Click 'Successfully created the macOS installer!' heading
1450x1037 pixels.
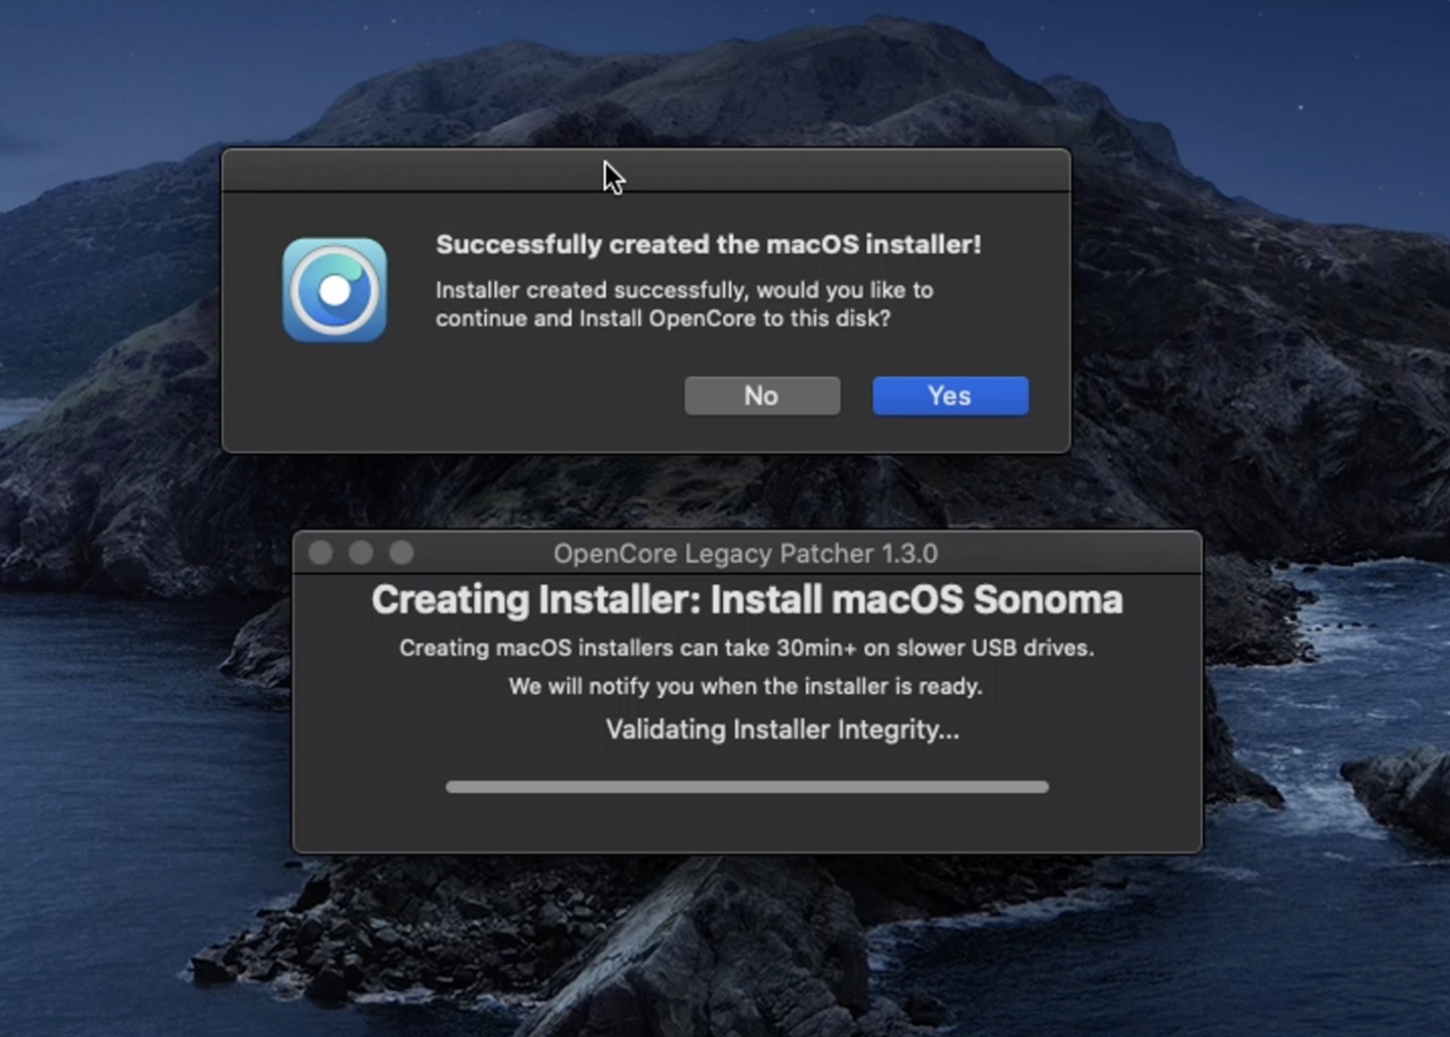tap(708, 244)
